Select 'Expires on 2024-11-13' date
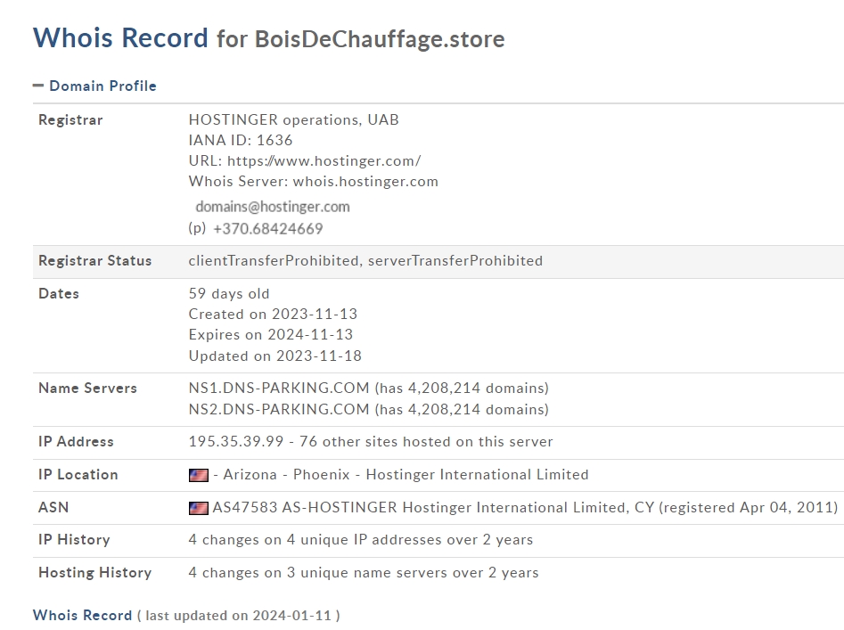The width and height of the screenshot is (844, 630). pyautogui.click(x=271, y=334)
